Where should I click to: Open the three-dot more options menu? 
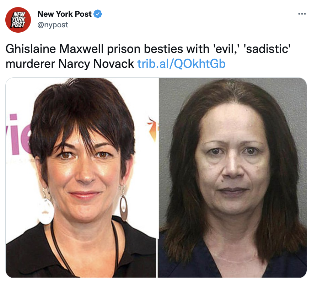click(302, 14)
